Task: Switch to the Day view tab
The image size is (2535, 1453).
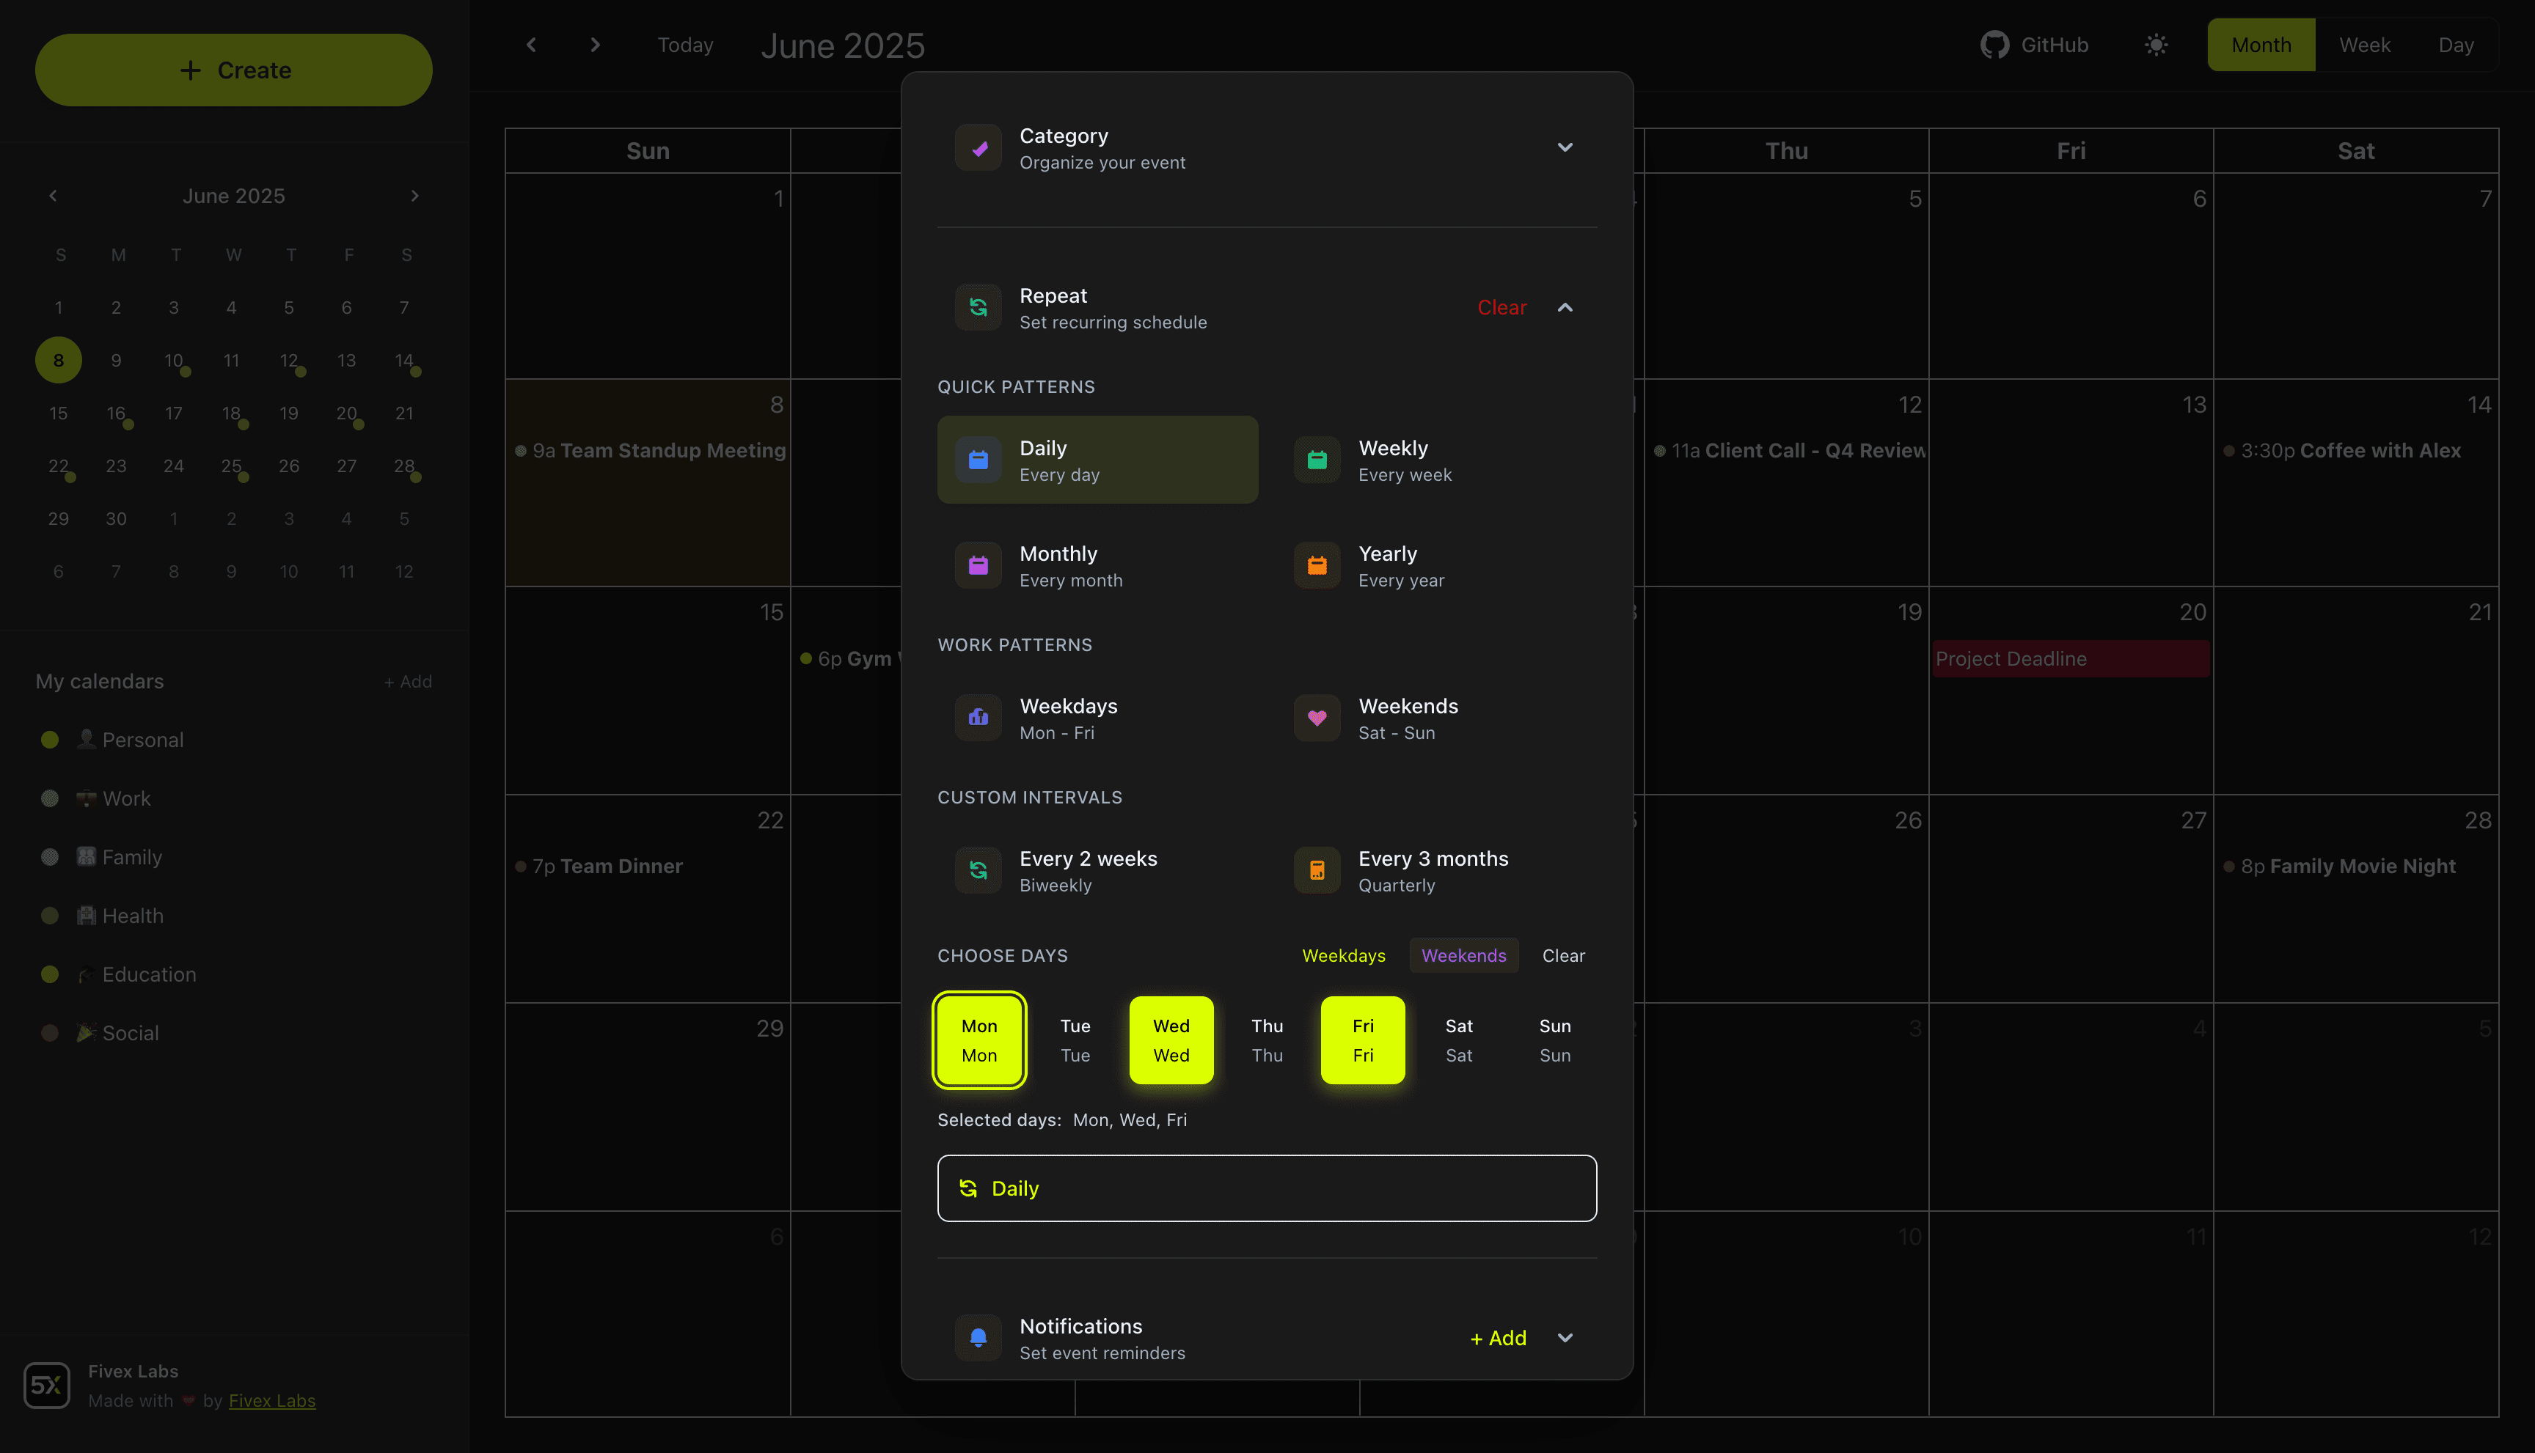Action: [2455, 45]
